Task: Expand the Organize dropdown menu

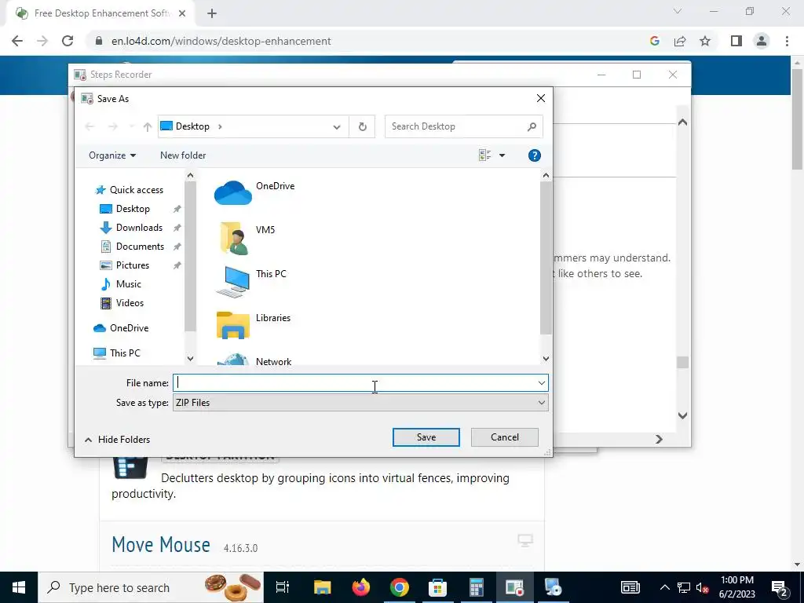Action: point(112,155)
